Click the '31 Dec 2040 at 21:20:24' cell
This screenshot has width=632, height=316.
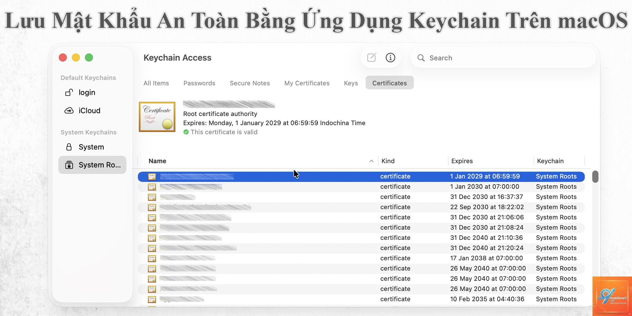point(487,248)
